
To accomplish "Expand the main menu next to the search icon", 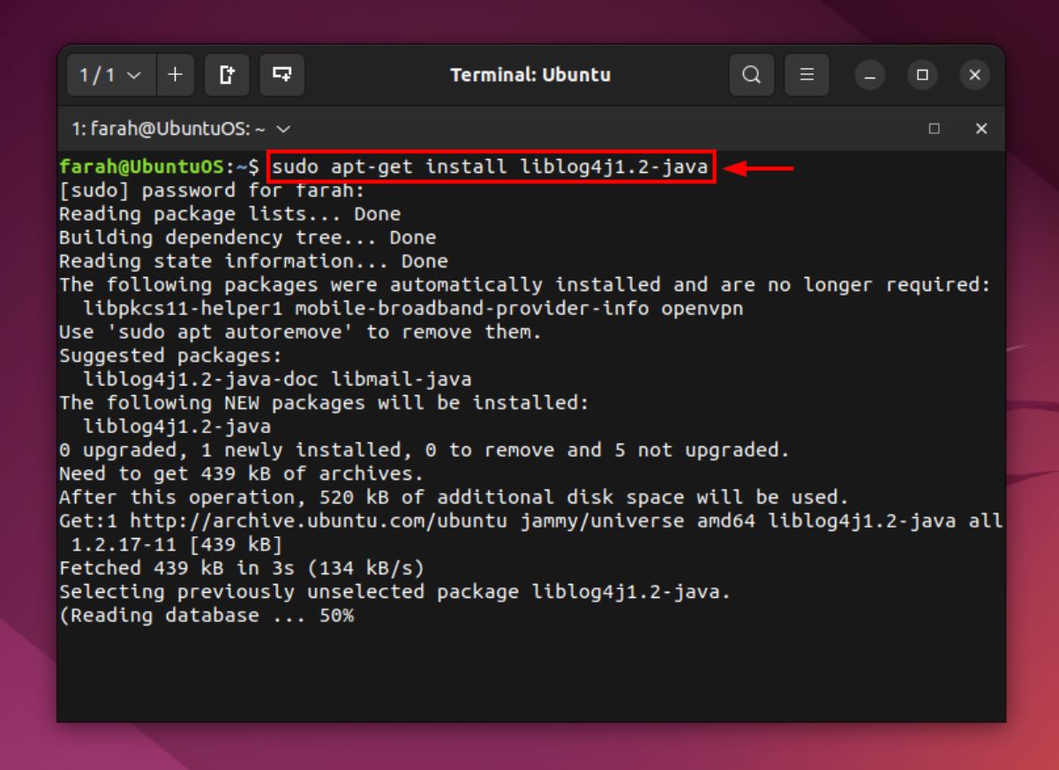I will click(807, 75).
